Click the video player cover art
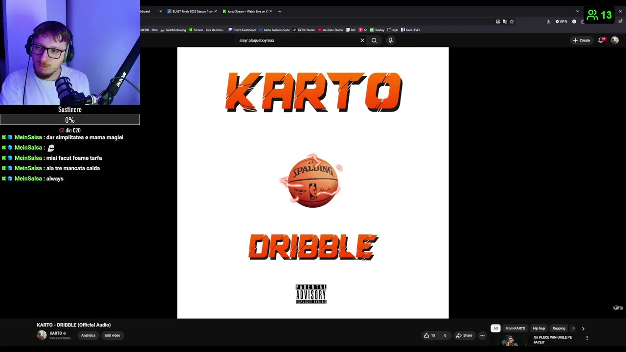The width and height of the screenshot is (626, 352). point(313,183)
